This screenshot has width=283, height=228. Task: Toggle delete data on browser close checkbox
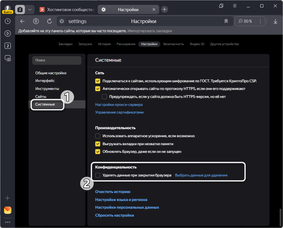98,175
